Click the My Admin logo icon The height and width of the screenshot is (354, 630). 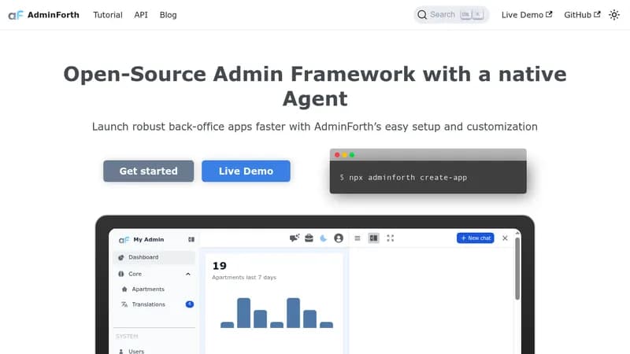point(124,240)
